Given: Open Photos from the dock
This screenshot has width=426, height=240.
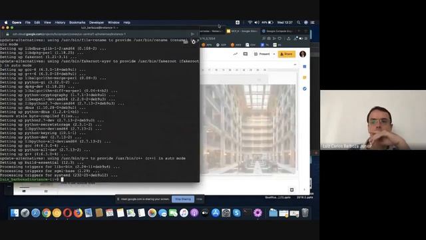Looking at the screenshot, I should pyautogui.click(x=152, y=213).
